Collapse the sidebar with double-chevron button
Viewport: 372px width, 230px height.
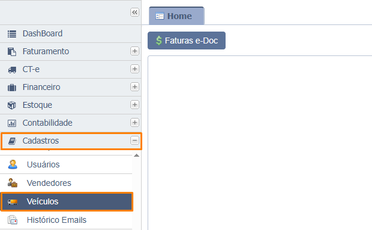pyautogui.click(x=135, y=12)
